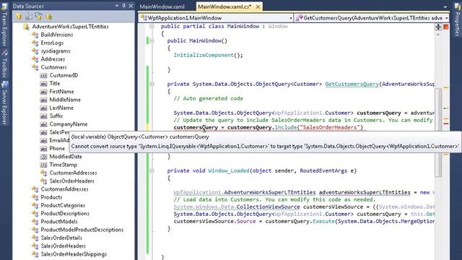Click the fourth Data Sources toolbar icon

pos(49,16)
